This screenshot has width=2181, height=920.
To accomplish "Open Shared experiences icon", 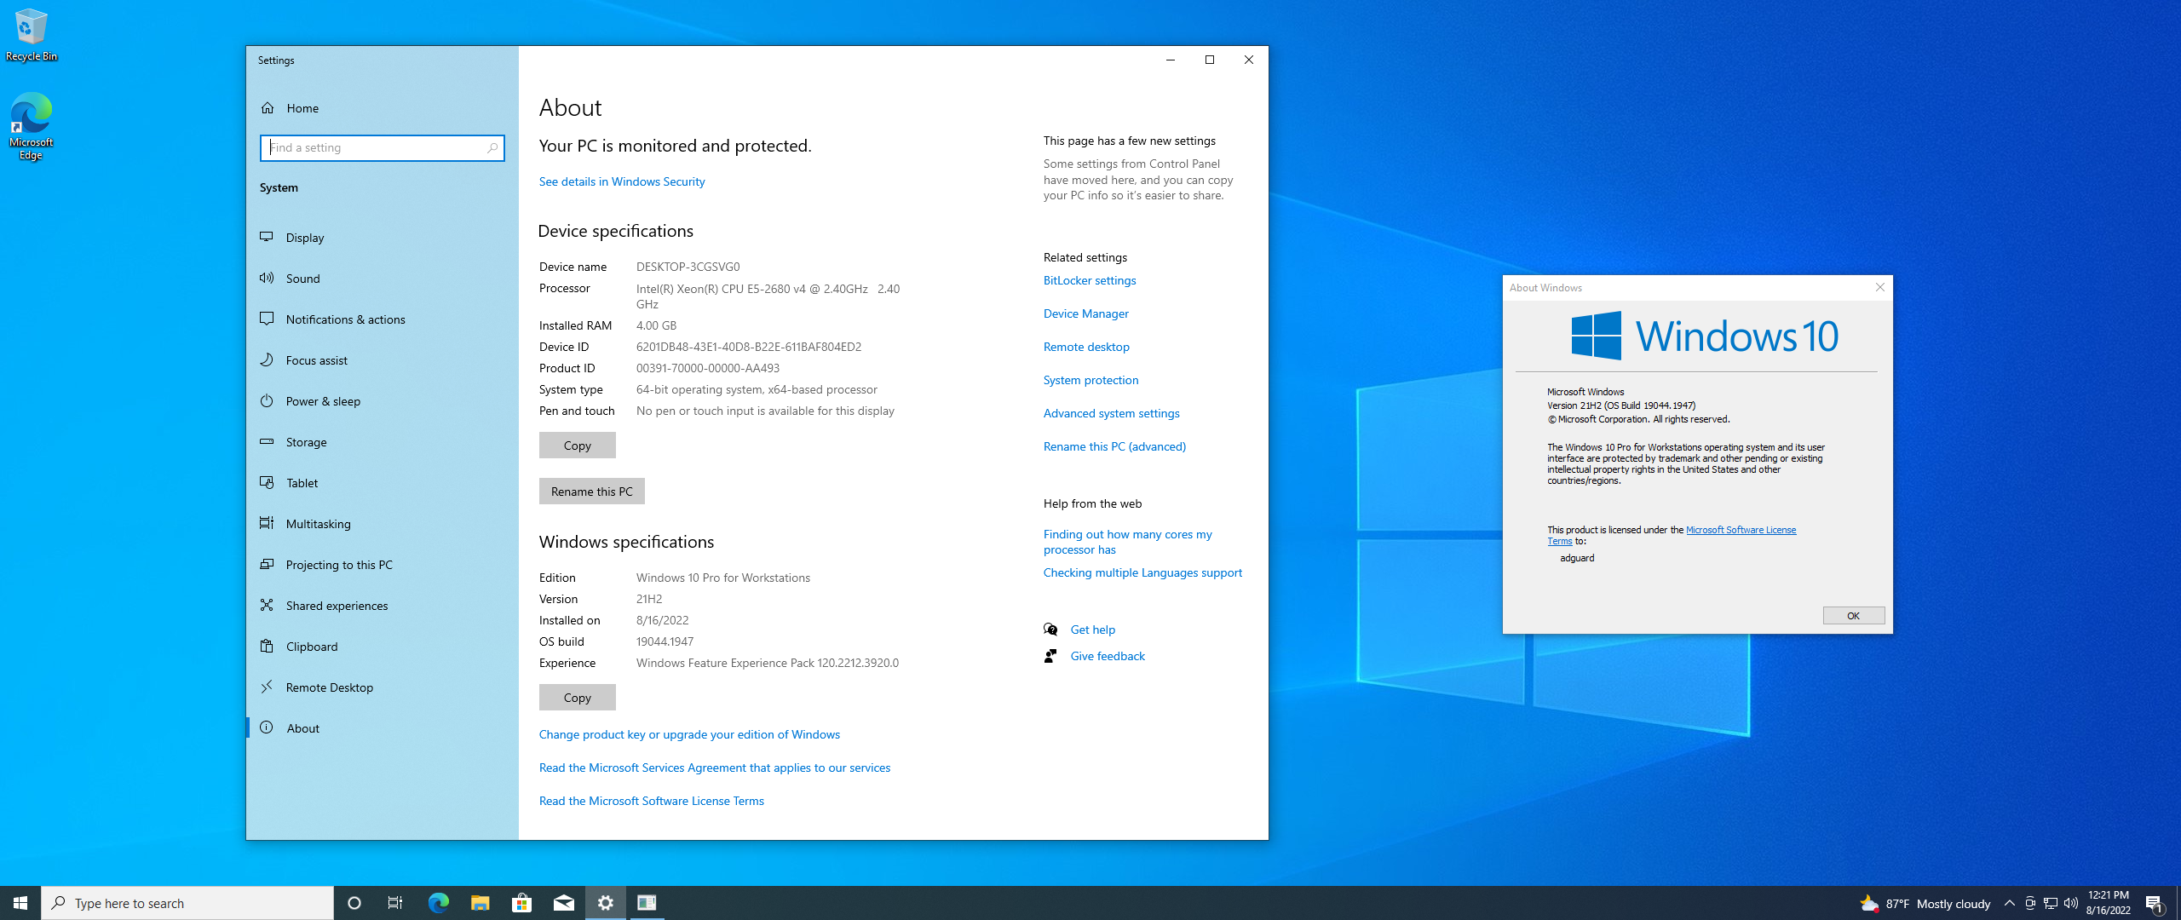I will click(x=267, y=605).
